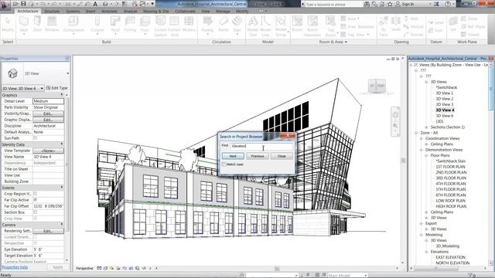Select the Room tool in the ribbon
The height and width of the screenshot is (278, 495).
[297, 24]
